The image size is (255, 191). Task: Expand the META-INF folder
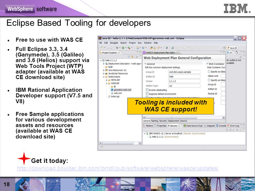[107, 80]
